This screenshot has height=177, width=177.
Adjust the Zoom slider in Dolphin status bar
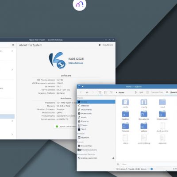point(156,169)
